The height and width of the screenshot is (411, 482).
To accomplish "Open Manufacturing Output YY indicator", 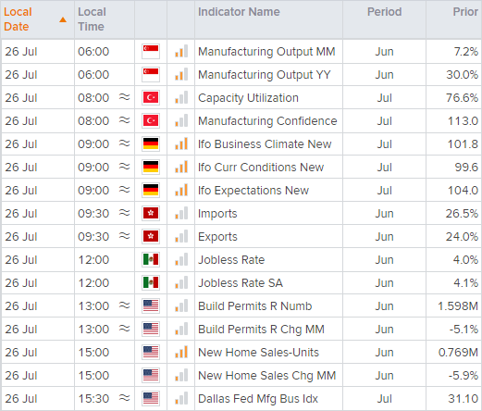I will click(265, 75).
